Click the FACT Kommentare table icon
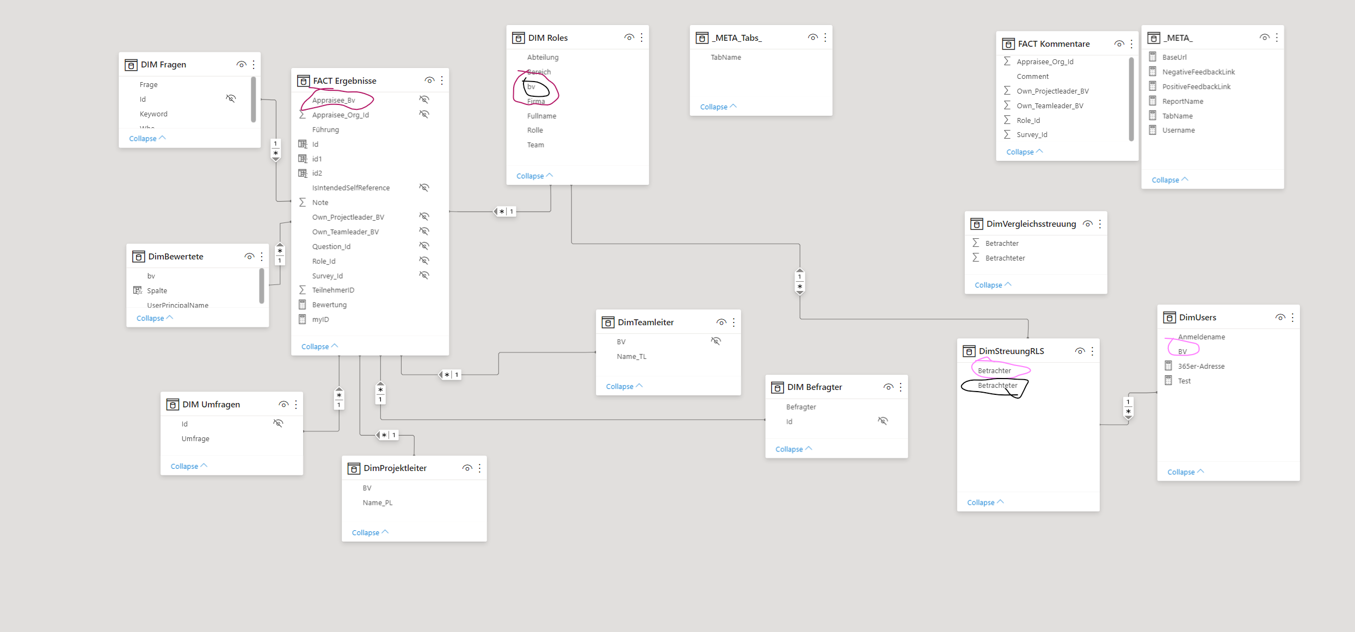This screenshot has height=632, width=1355. click(x=1008, y=44)
